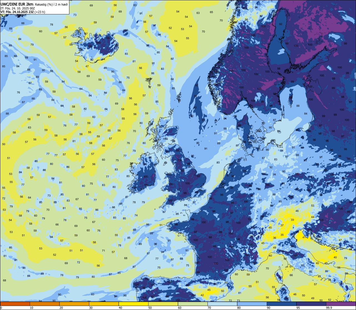Click the humidity value 42 over southern Spain
The width and height of the screenshot is (356, 310).
[x=202, y=295]
